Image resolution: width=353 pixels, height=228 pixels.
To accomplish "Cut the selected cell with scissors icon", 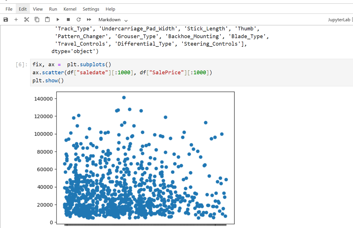I will 27,20.
